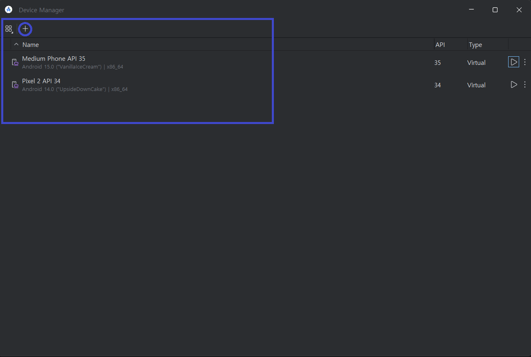Open the device grouping grid icon menu

point(9,29)
